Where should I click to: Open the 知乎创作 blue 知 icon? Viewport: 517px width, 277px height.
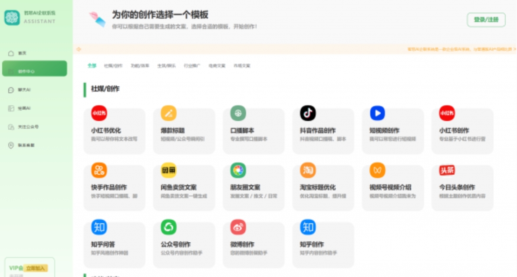coord(308,227)
